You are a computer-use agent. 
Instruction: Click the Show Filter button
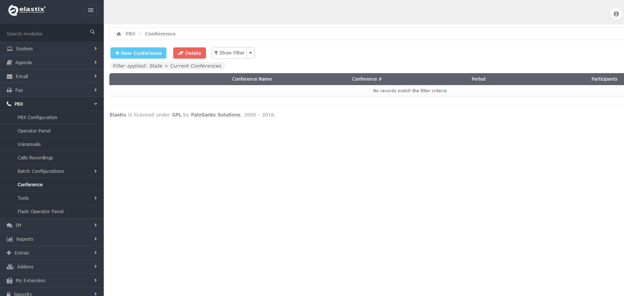(229, 53)
